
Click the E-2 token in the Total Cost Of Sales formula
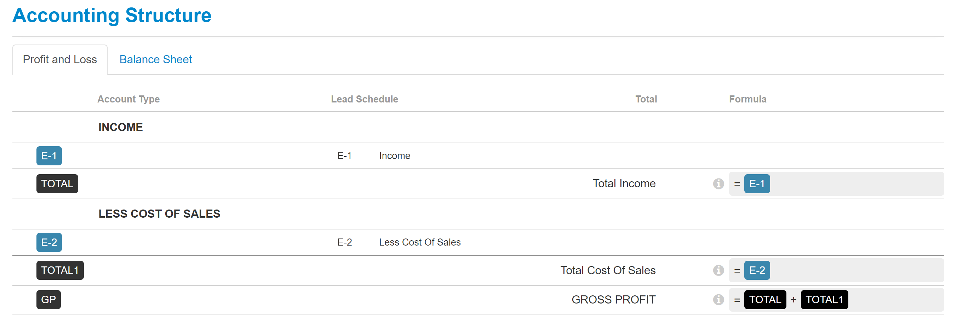[x=757, y=270]
